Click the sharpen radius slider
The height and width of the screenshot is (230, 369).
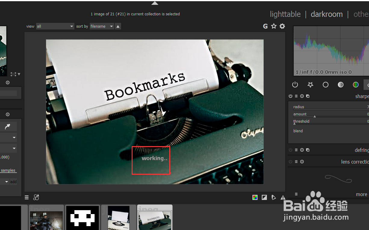tap(331, 107)
